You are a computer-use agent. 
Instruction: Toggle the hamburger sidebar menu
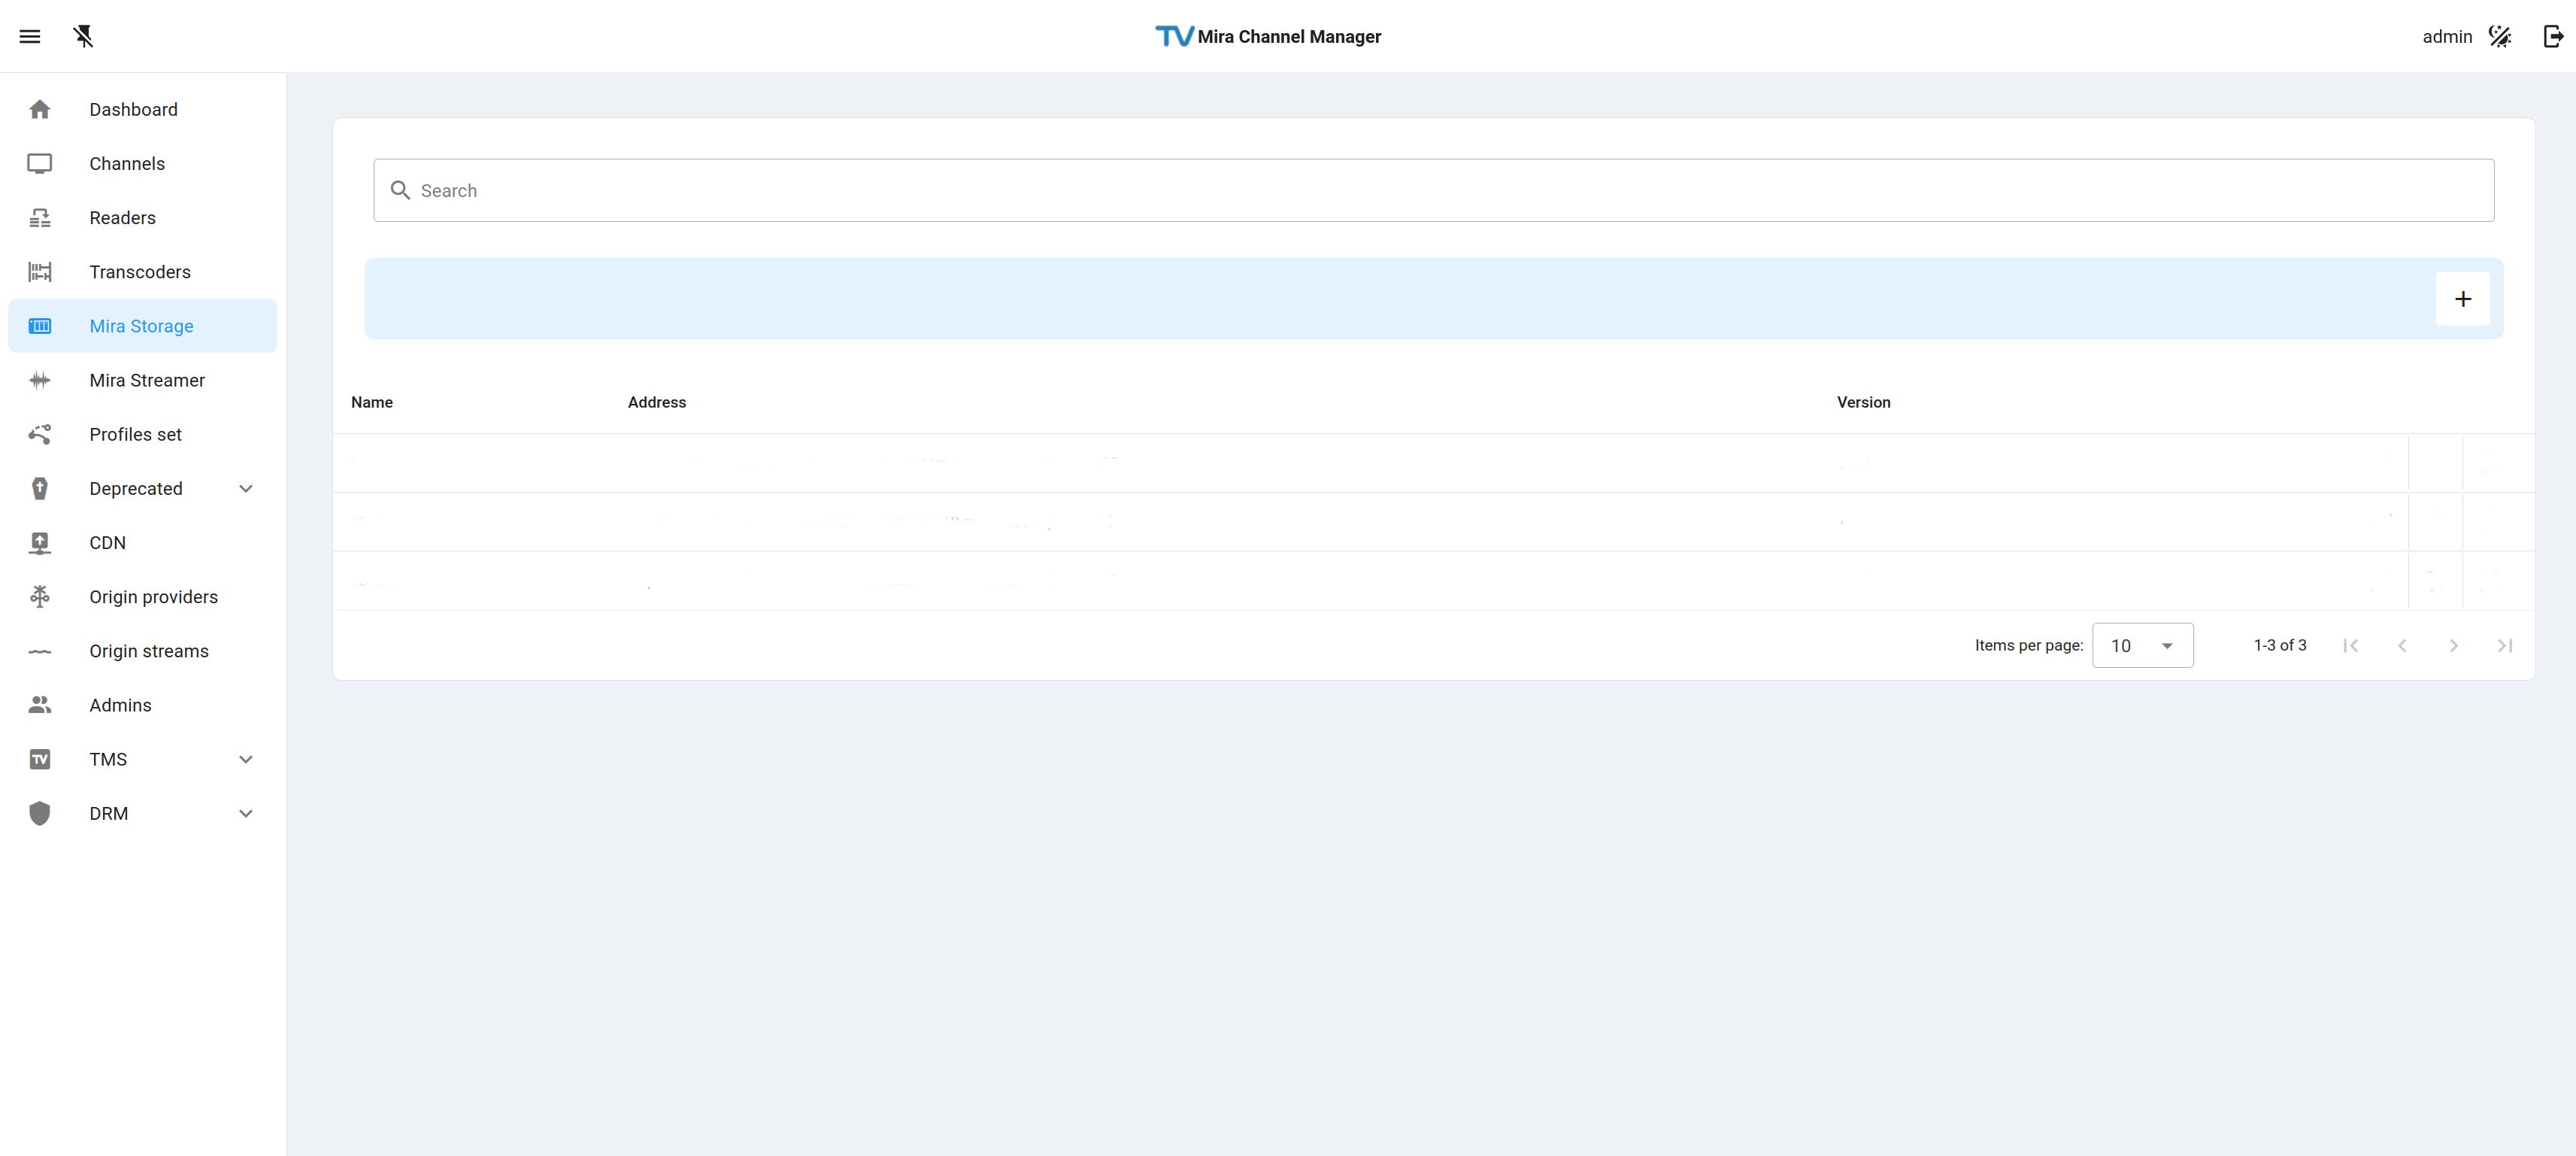tap(30, 37)
